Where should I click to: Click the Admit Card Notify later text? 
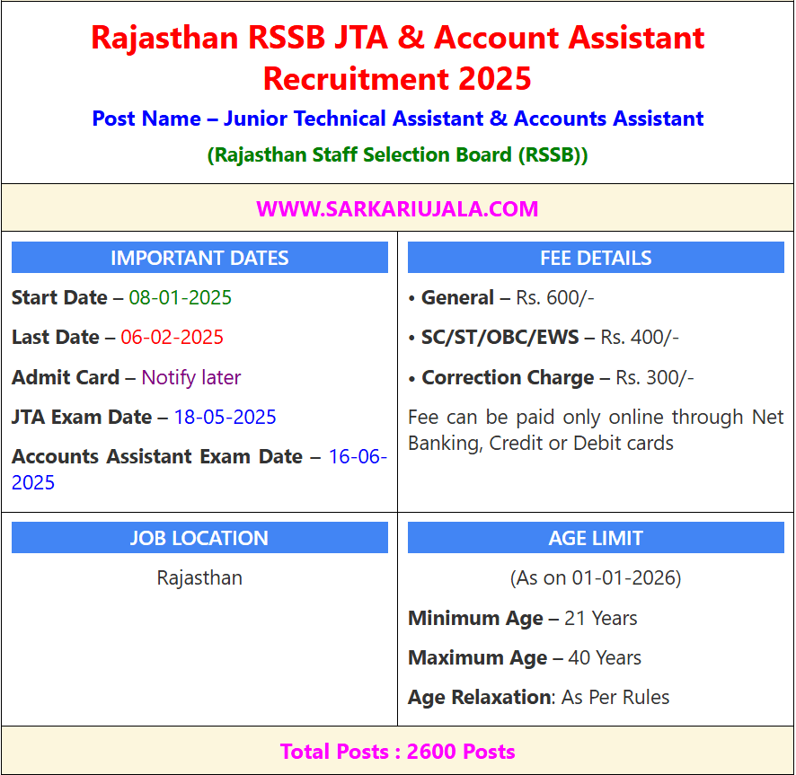coord(190,377)
